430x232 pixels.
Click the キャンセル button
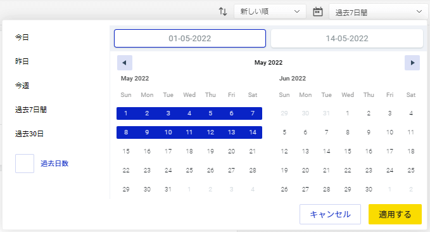tap(330, 214)
